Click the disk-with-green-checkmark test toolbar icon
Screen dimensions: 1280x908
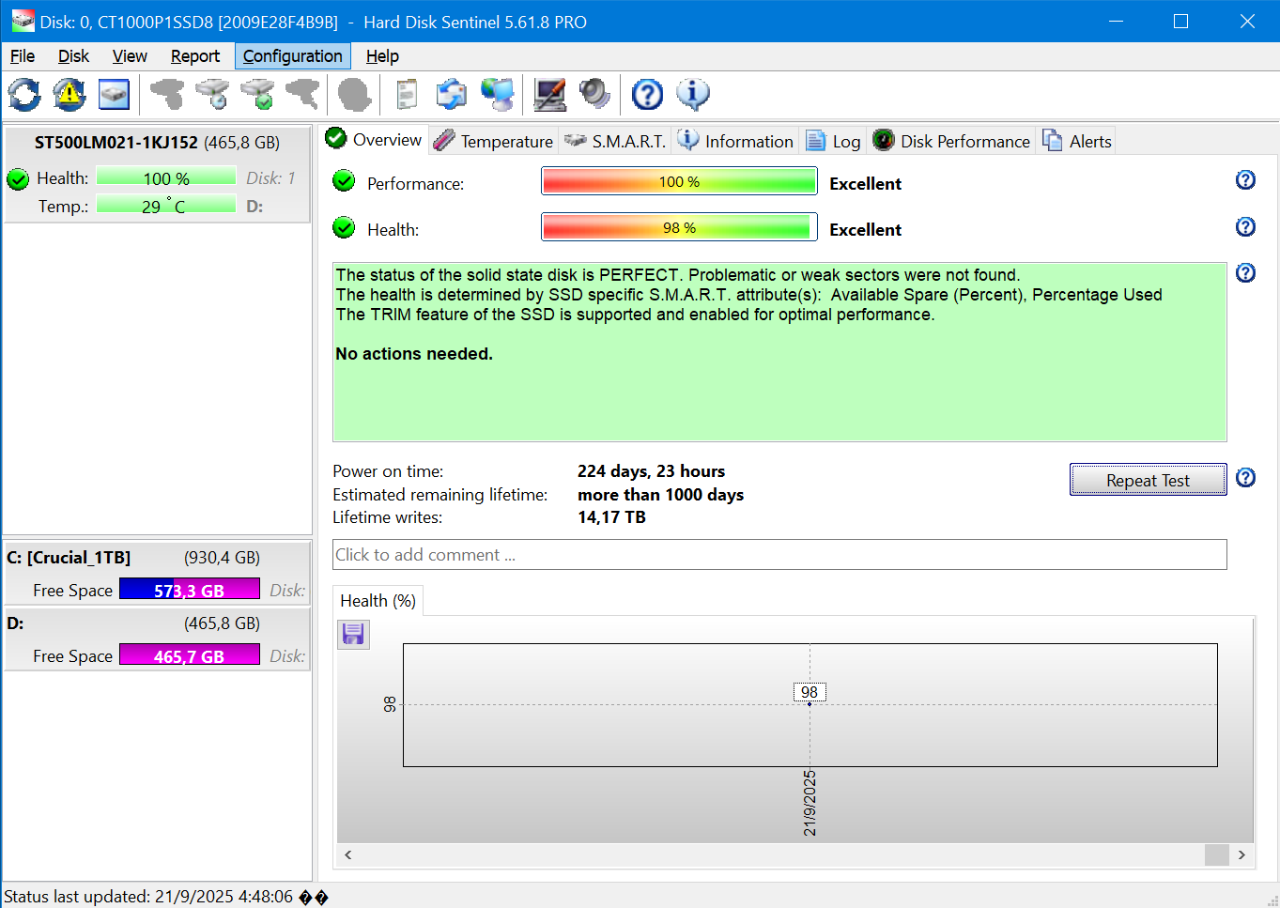click(x=258, y=94)
